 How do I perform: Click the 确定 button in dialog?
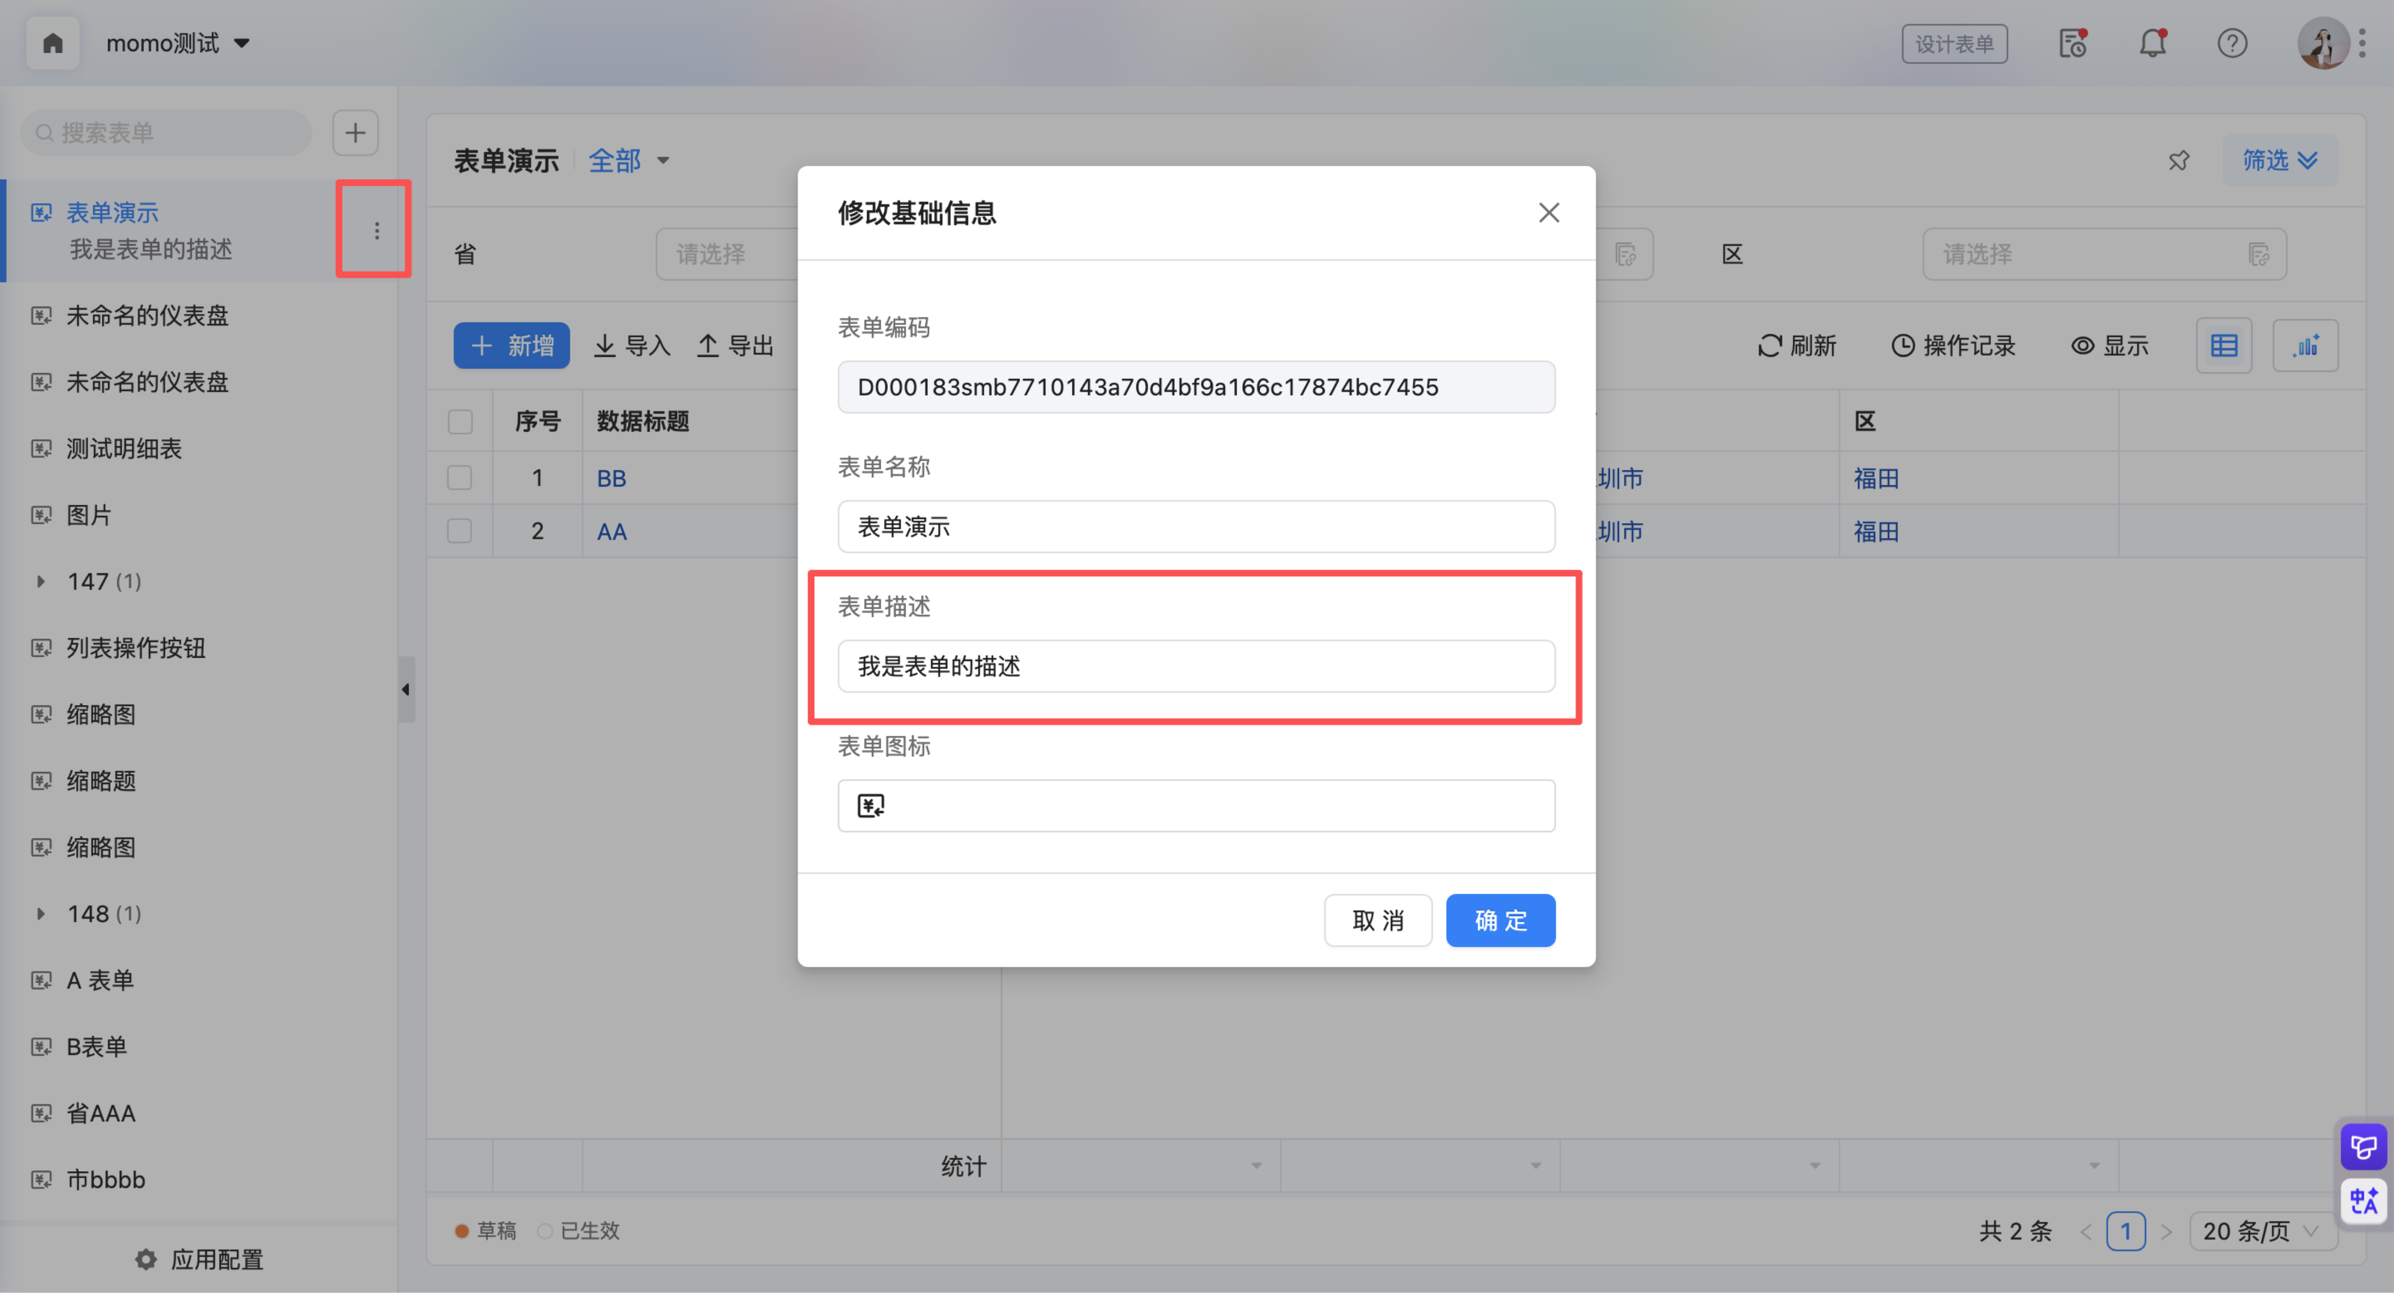(1500, 920)
